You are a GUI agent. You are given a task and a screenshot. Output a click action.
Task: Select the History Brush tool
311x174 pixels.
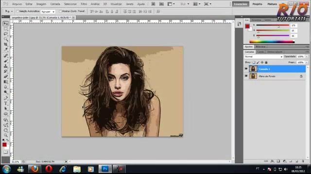(x=6, y=71)
